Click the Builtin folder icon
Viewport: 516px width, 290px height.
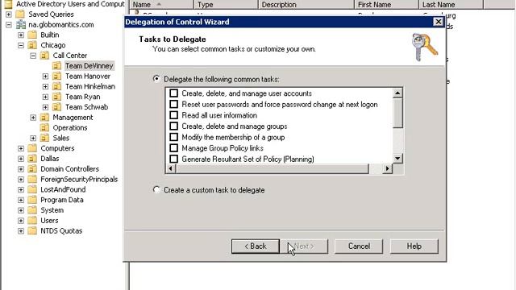click(32, 35)
